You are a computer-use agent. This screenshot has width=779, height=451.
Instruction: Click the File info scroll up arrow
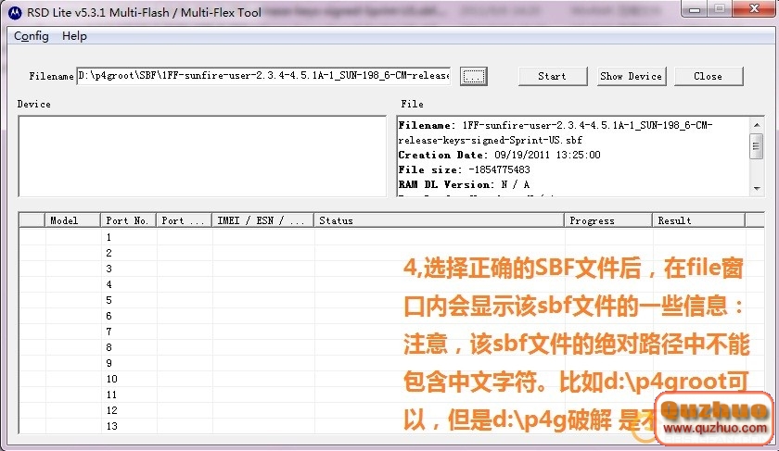point(757,125)
